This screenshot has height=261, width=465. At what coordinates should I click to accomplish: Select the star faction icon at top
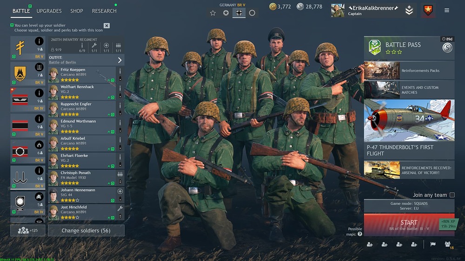pos(213,13)
